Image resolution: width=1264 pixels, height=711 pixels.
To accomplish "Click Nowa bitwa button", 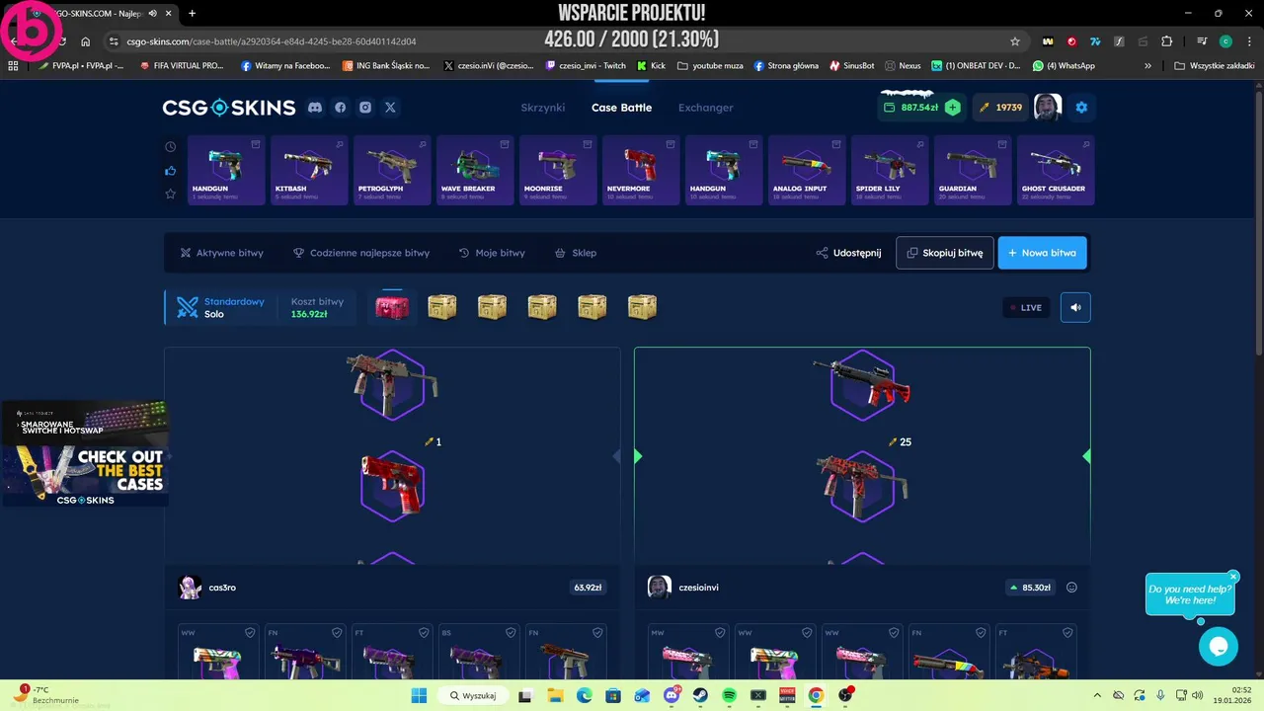I will coord(1042,253).
